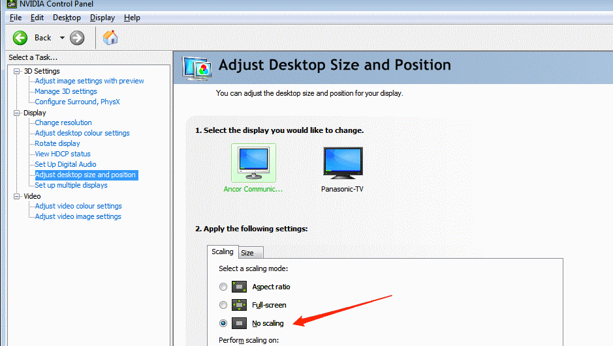
Task: Open Adjust video colour settings
Action: point(78,206)
